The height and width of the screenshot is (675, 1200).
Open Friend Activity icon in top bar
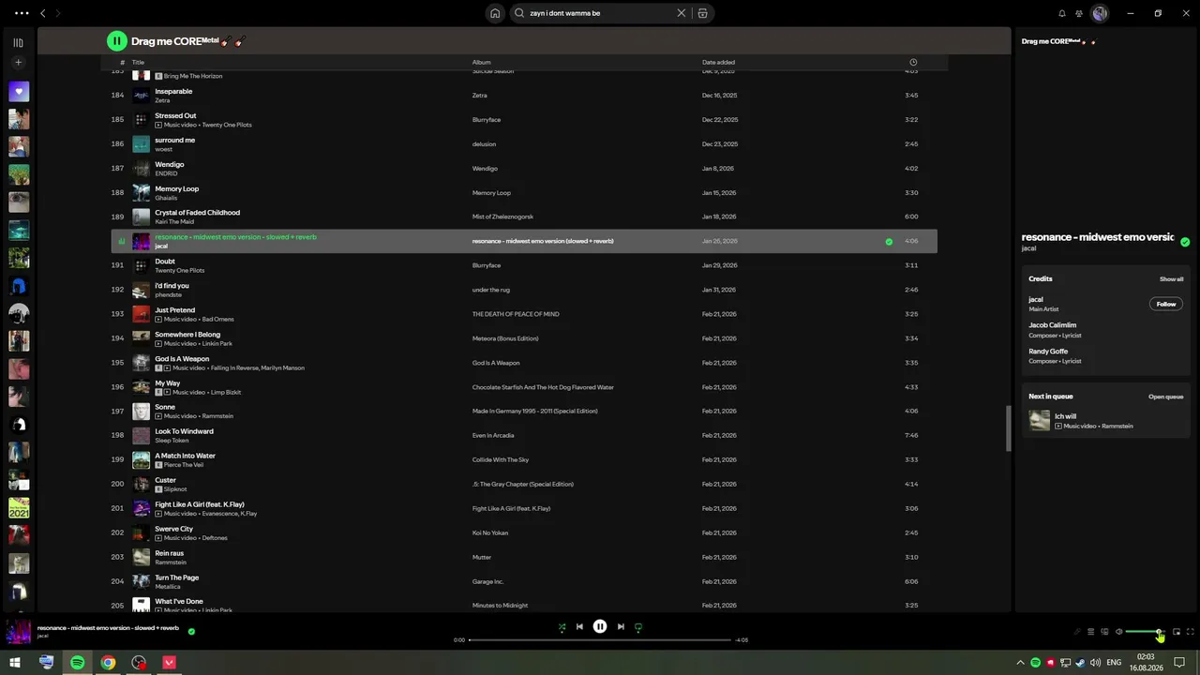[1079, 13]
